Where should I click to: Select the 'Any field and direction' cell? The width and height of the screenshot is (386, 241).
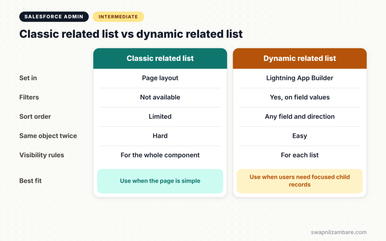(x=300, y=117)
